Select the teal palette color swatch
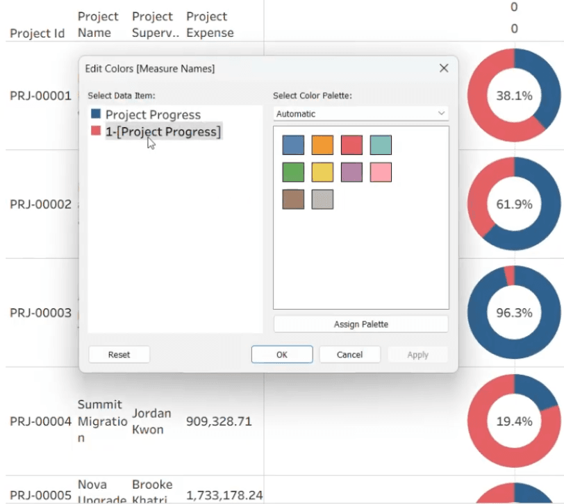The image size is (564, 504). point(381,145)
